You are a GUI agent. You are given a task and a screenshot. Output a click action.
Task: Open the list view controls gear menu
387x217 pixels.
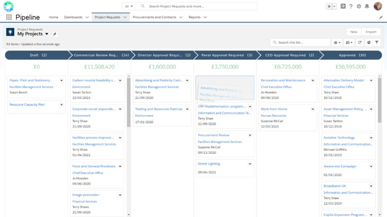336,42
